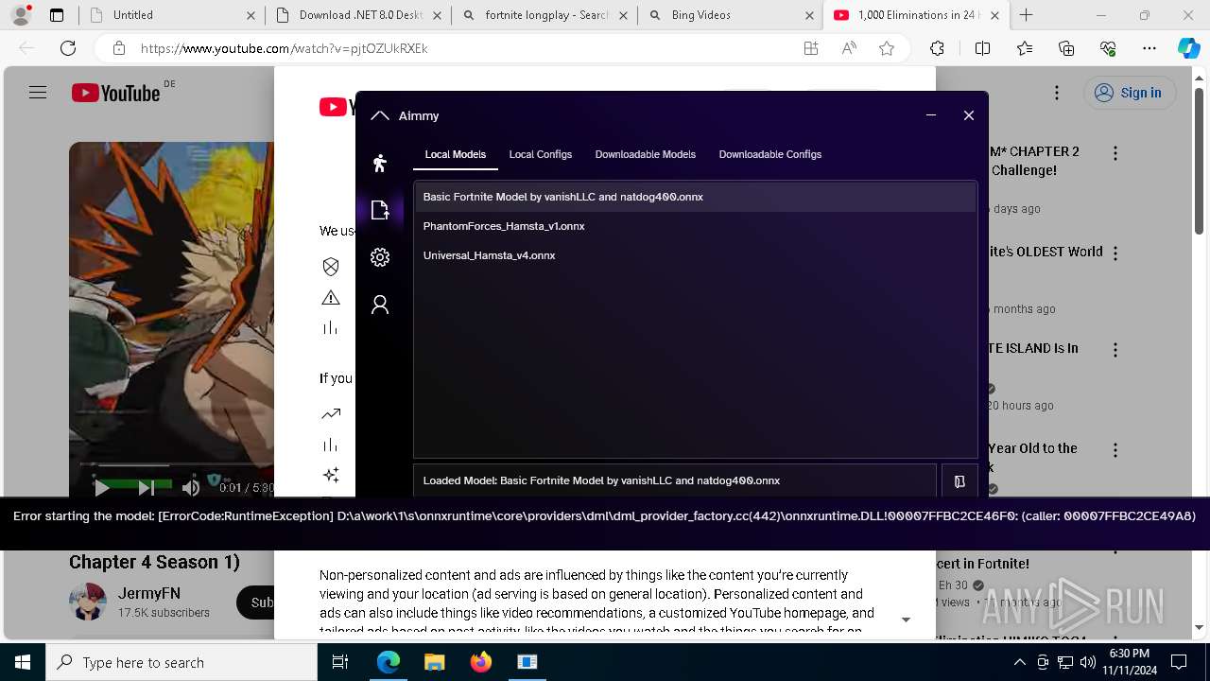This screenshot has width=1210, height=681.
Task: Open options for ISLAND Is In video
Action: 1115,350
